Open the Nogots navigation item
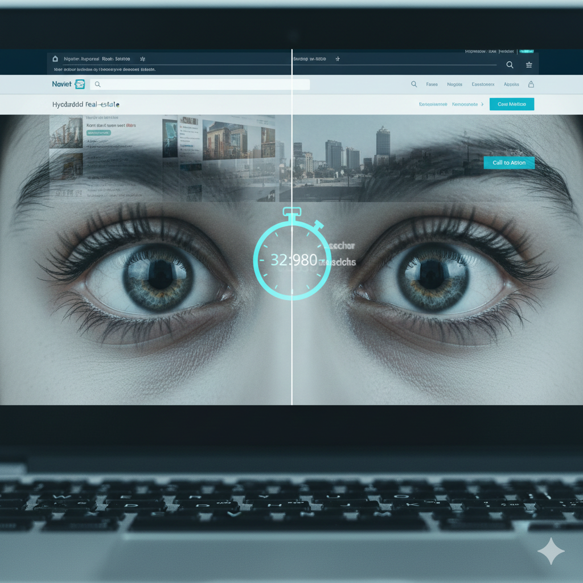The height and width of the screenshot is (583, 583). pyautogui.click(x=454, y=84)
